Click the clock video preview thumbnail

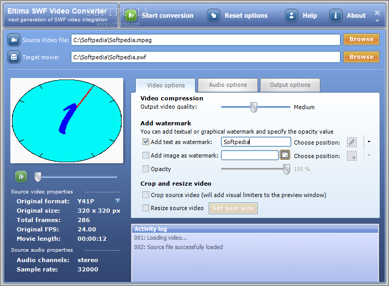pos(67,121)
